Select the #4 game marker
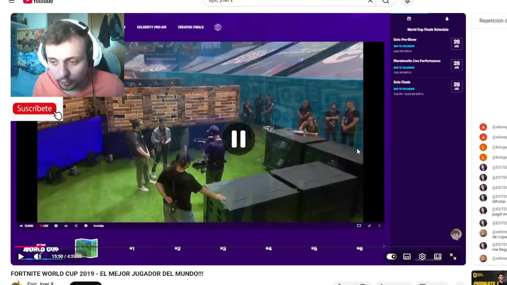 point(269,249)
